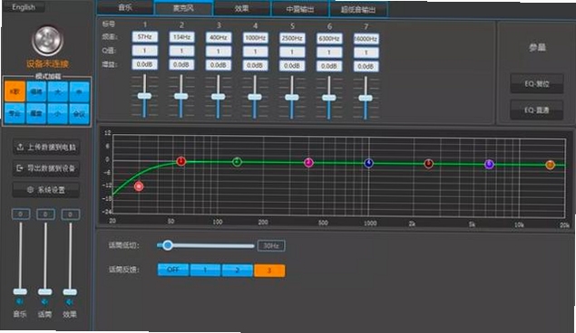Click the 30Hz low-cut value field

click(x=271, y=246)
